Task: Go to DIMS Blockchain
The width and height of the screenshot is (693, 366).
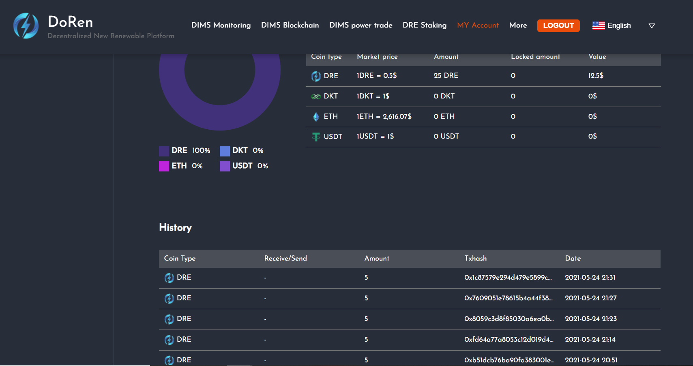Action: click(x=290, y=25)
